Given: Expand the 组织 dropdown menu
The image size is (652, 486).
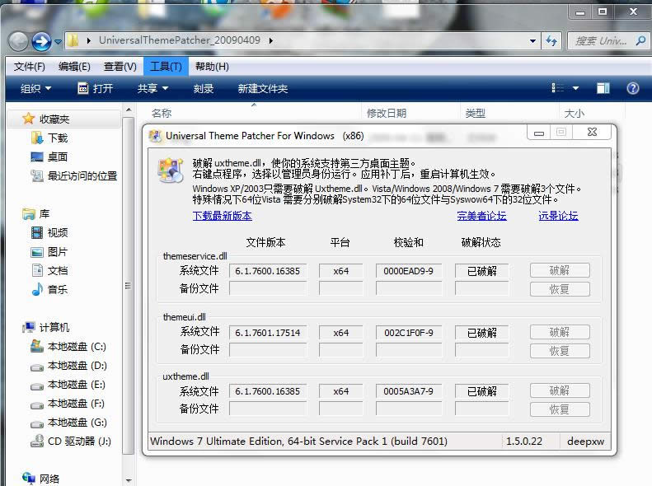Looking at the screenshot, I should pos(35,88).
